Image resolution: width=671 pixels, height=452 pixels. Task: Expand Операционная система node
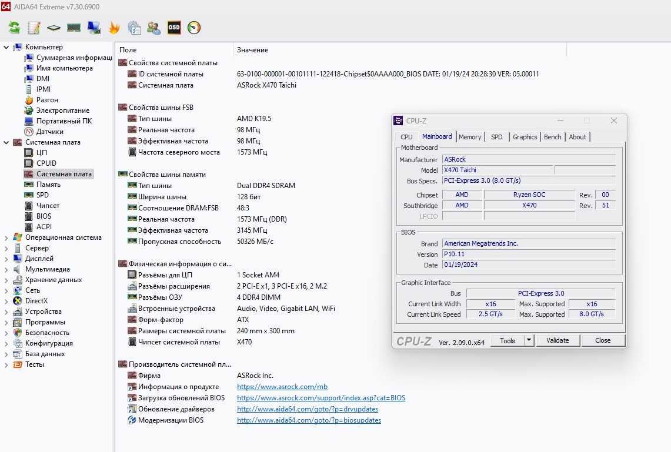[6, 237]
